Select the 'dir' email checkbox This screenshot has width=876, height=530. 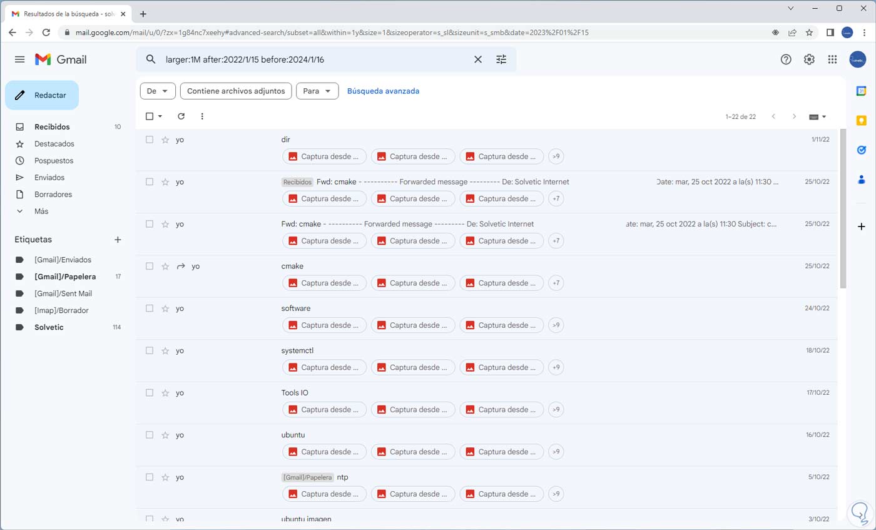pos(150,140)
